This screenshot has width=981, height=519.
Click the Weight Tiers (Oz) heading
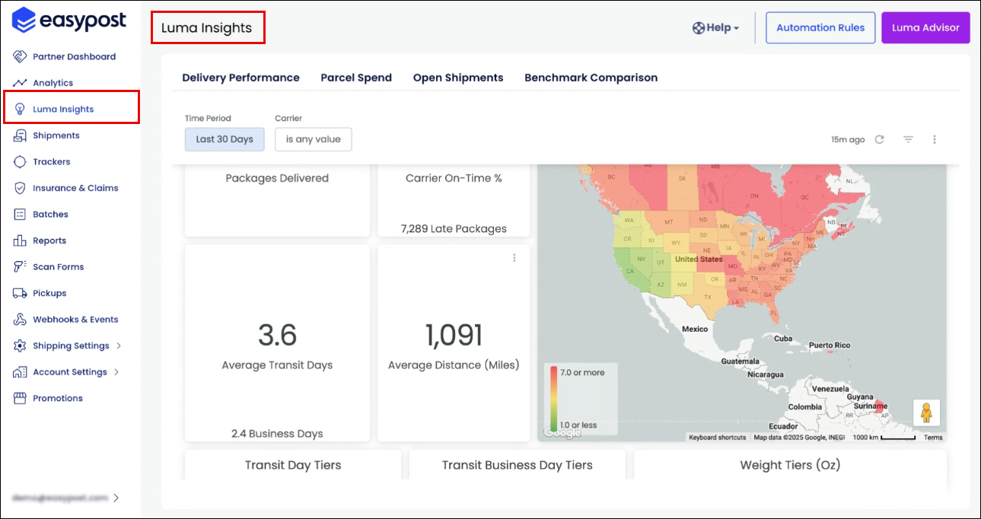pos(790,465)
